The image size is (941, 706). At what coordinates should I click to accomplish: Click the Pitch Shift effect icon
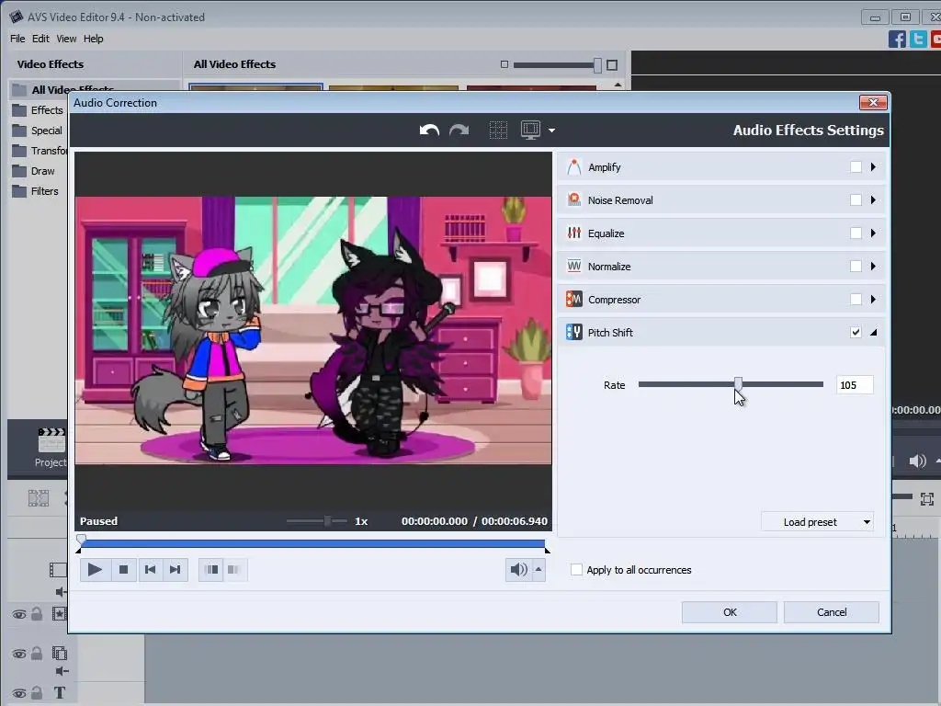[x=574, y=332]
